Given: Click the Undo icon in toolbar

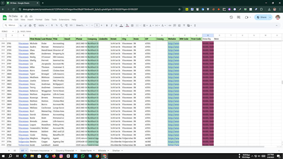Looking at the screenshot, I should tap(21, 26).
